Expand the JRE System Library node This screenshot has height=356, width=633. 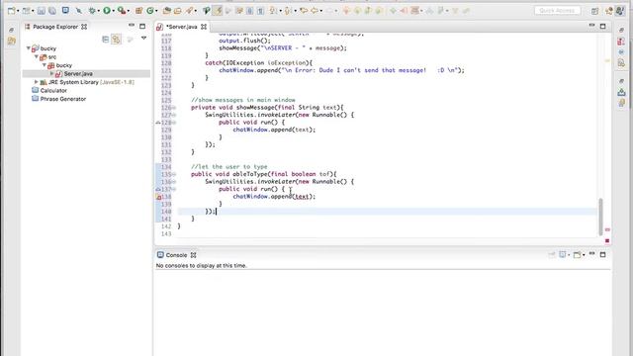pos(37,82)
